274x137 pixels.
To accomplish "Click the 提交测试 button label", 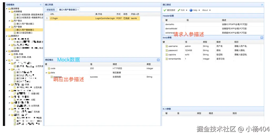I will [171, 10].
